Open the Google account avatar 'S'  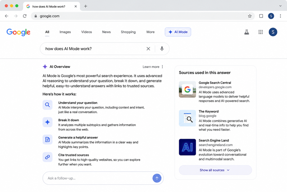[273, 32]
